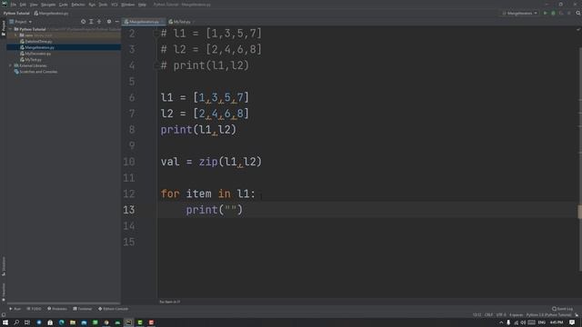Click the Python Tutorial breadcrumb in navigation bar
The image size is (582, 327).
point(16,13)
